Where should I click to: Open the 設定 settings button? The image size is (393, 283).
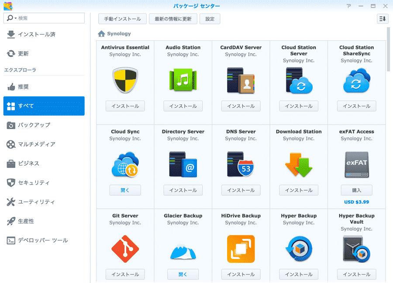coord(210,19)
